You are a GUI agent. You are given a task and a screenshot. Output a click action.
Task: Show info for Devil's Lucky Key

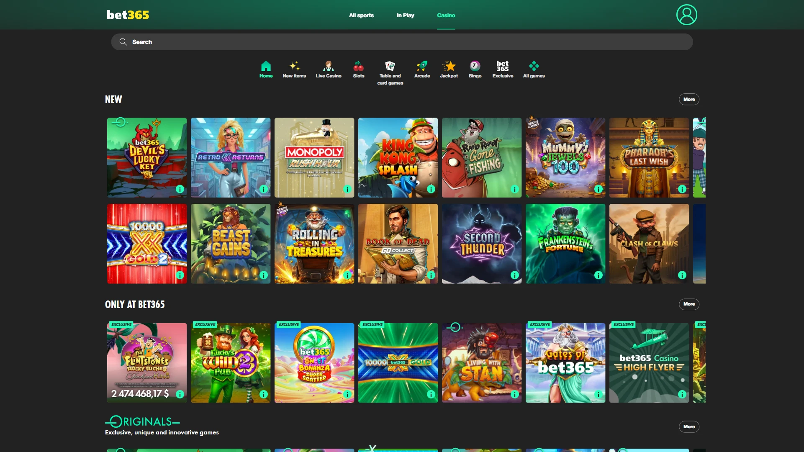pos(180,189)
